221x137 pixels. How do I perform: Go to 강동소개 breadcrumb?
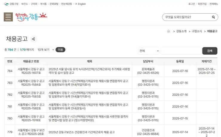tap(181, 31)
